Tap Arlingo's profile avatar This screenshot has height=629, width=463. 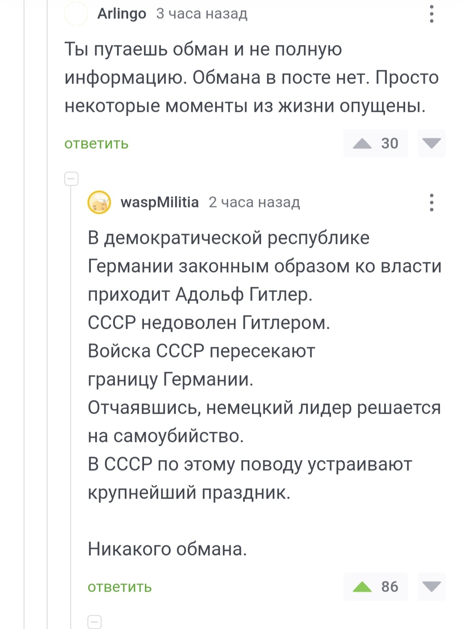pos(76,14)
